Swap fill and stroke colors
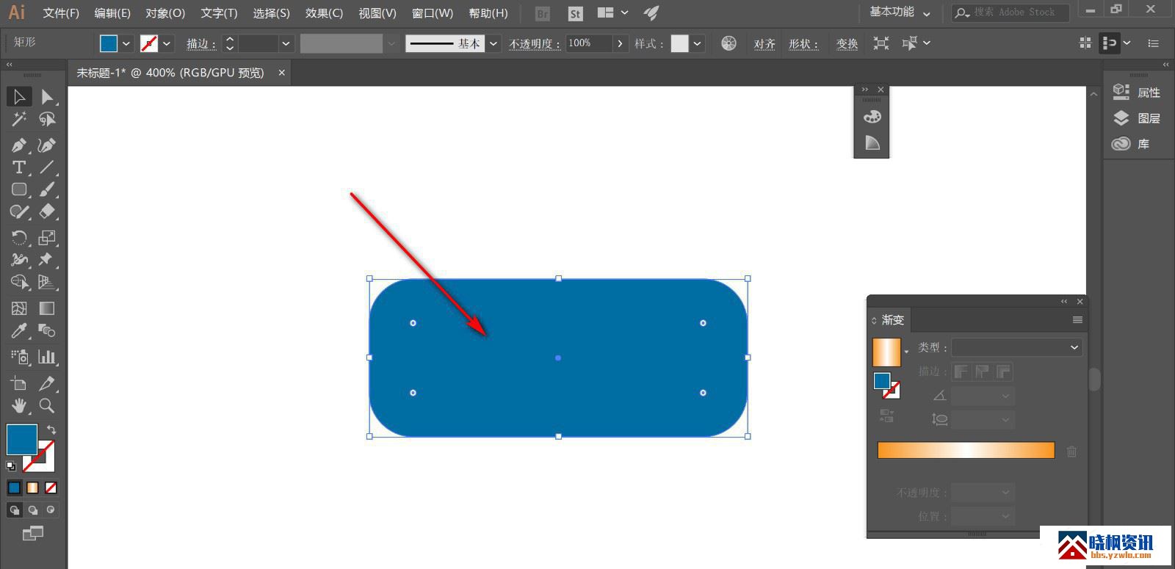The height and width of the screenshot is (569, 1175). (51, 429)
